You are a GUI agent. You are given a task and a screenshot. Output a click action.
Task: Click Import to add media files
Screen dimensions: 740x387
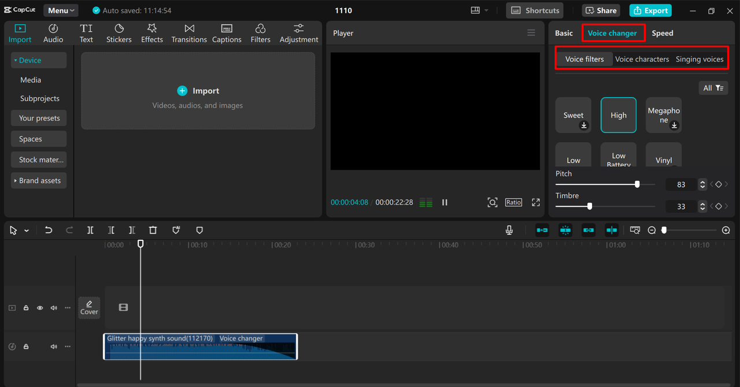(198, 91)
